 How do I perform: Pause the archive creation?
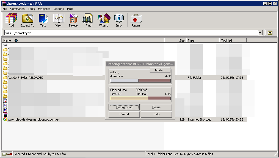click(x=156, y=107)
